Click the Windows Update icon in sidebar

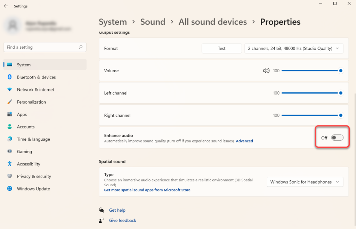point(10,189)
